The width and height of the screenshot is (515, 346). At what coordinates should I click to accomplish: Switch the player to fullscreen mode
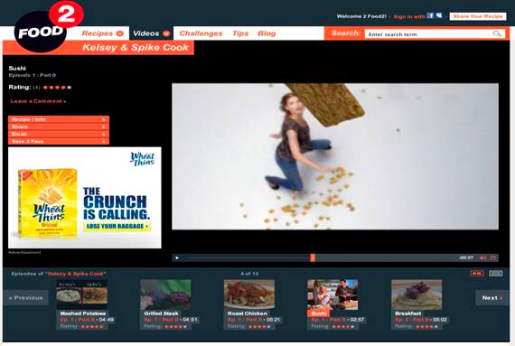[x=493, y=257]
